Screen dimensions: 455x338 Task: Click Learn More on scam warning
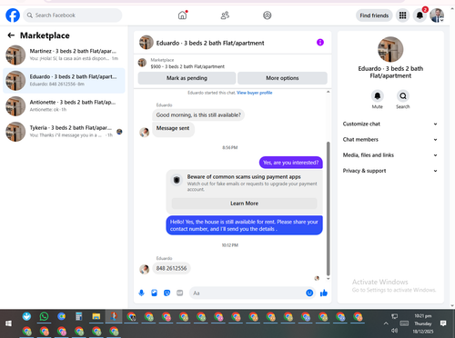point(244,204)
